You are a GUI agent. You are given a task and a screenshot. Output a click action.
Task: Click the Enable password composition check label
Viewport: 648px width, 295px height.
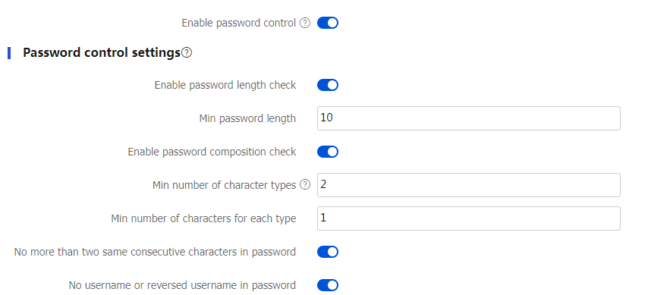[212, 152]
